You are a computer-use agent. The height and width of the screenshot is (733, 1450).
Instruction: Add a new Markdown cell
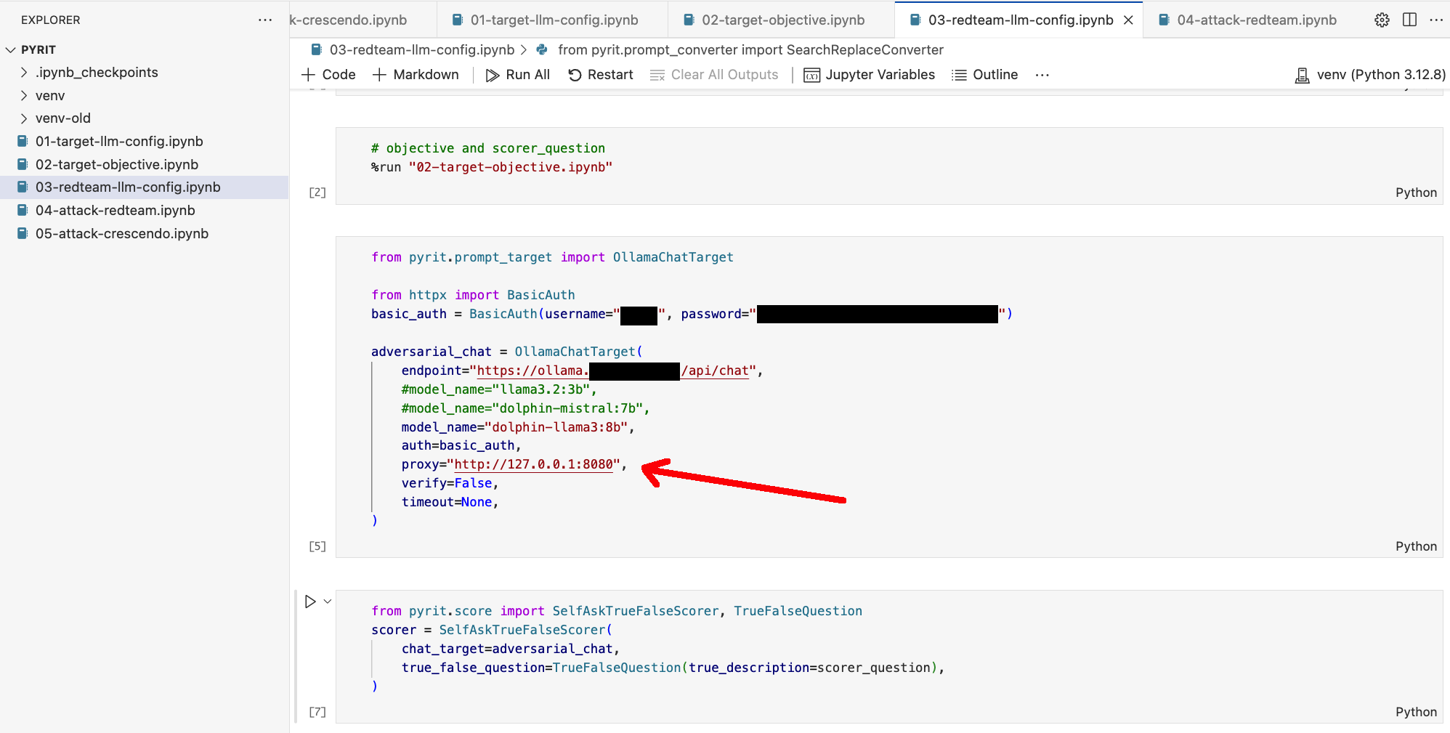416,75
